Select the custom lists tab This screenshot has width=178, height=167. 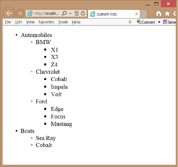coord(114,14)
